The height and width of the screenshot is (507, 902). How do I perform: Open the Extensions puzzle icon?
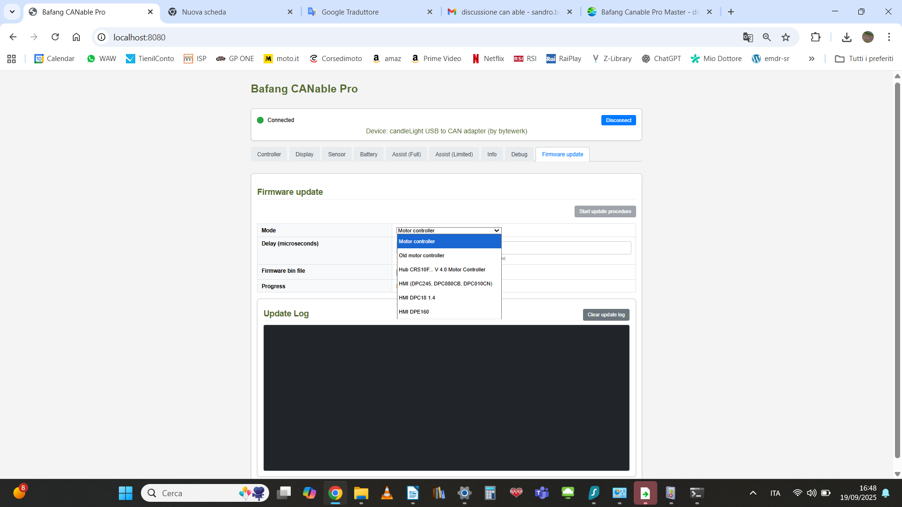[816, 37]
